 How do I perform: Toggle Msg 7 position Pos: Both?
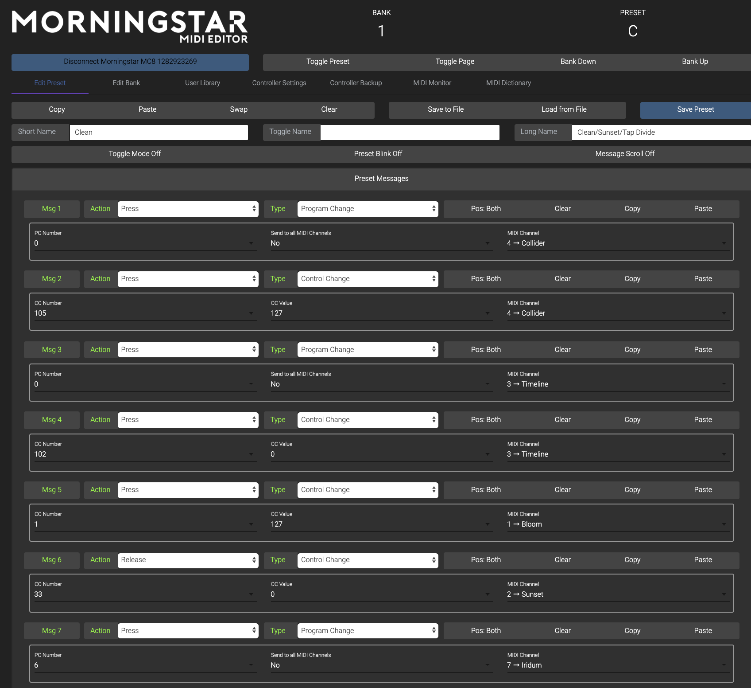[486, 631]
